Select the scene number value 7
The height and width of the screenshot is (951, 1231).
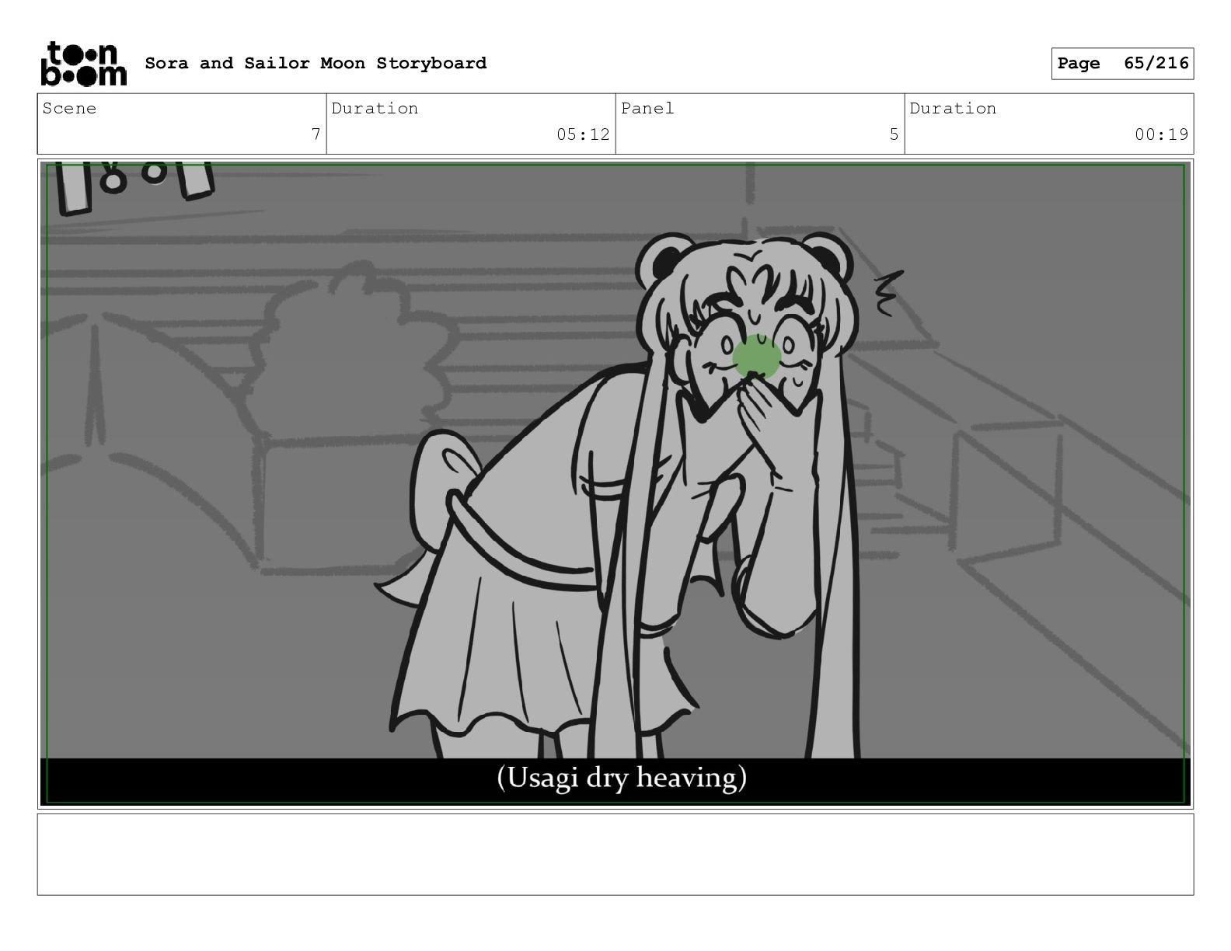point(316,134)
